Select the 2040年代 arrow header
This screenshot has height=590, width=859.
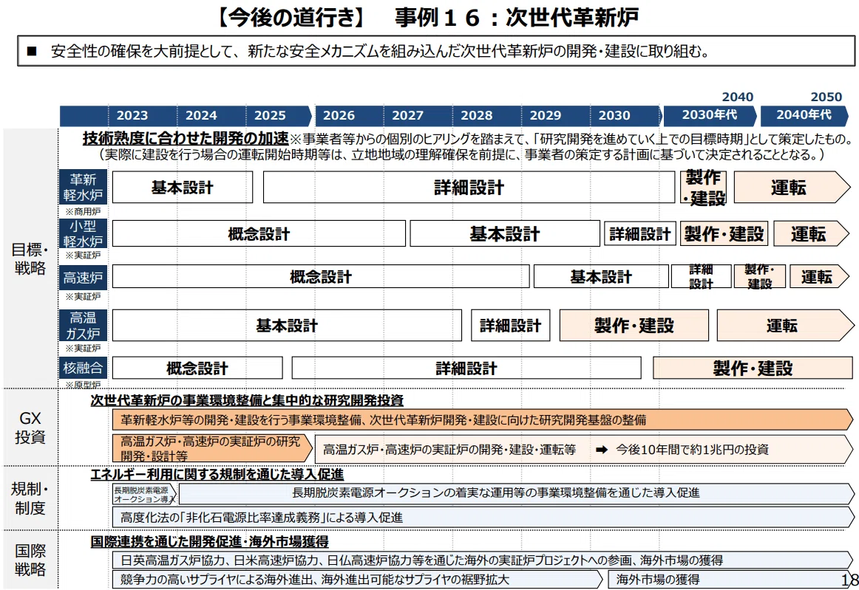(804, 115)
